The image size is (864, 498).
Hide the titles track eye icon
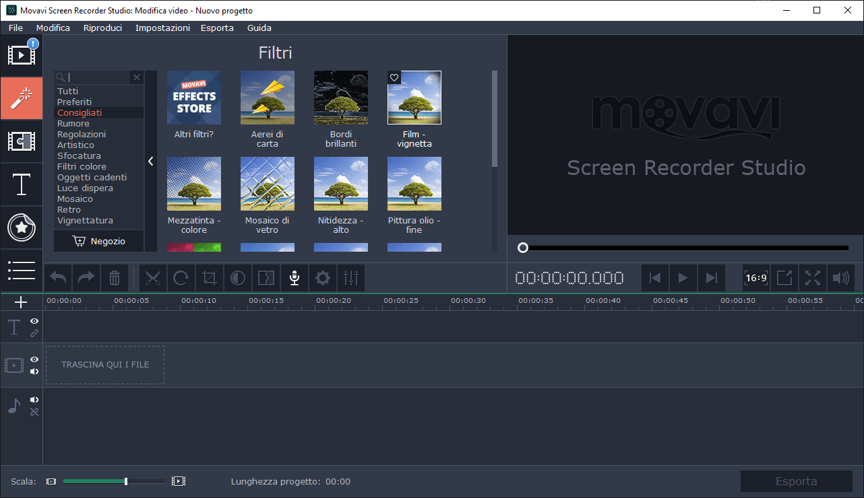34,321
